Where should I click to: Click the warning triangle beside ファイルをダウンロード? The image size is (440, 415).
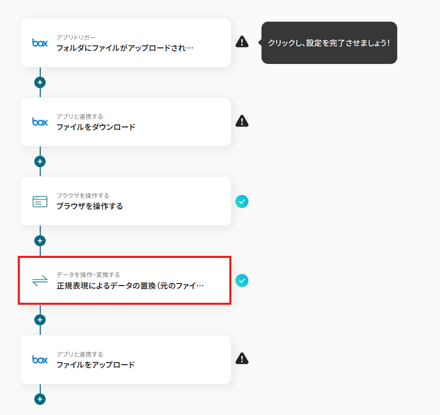(x=242, y=121)
